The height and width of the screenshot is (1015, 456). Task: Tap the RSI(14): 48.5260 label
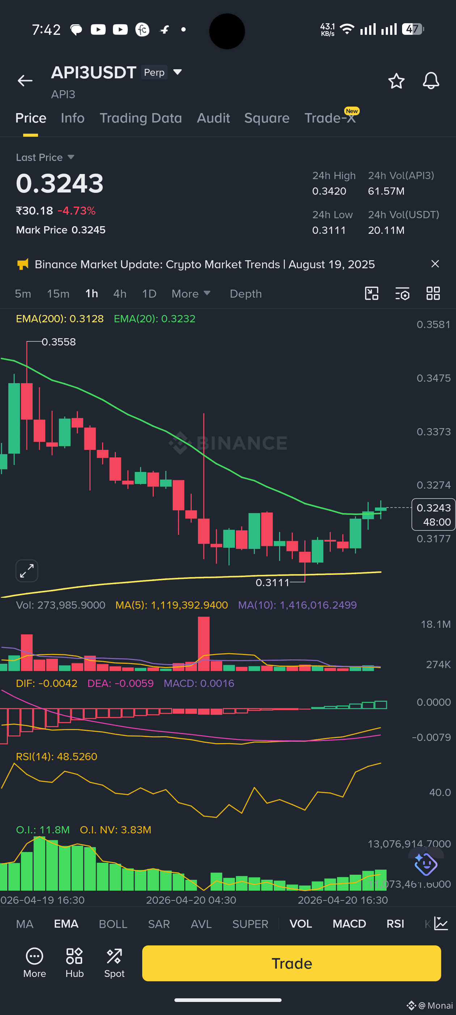[x=56, y=757]
